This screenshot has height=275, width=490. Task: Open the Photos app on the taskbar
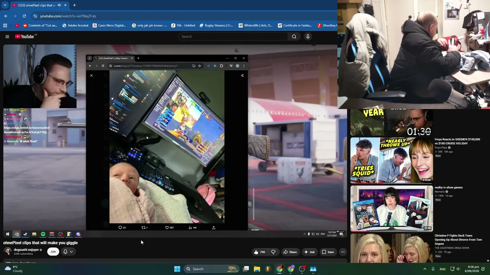tap(313, 269)
